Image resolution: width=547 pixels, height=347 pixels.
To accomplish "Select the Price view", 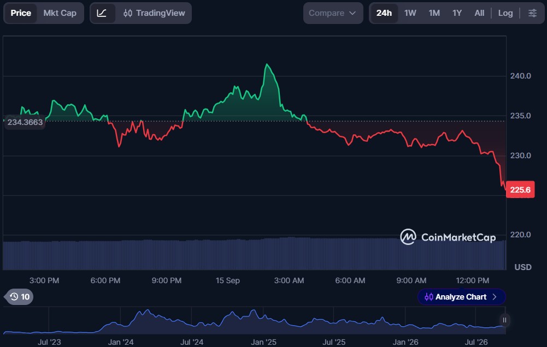I will pyautogui.click(x=21, y=13).
